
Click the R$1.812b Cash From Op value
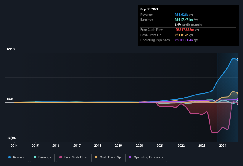[184, 35]
